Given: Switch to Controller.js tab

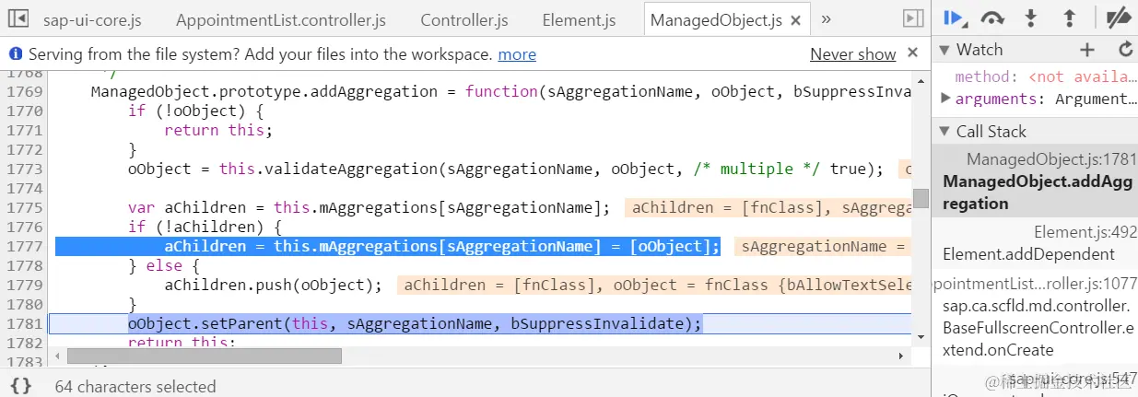Looking at the screenshot, I should [x=464, y=20].
